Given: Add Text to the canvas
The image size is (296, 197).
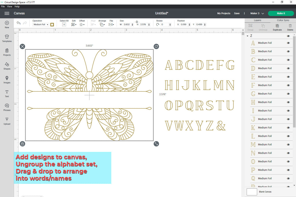Looking at the screenshot, I should coord(7,93).
